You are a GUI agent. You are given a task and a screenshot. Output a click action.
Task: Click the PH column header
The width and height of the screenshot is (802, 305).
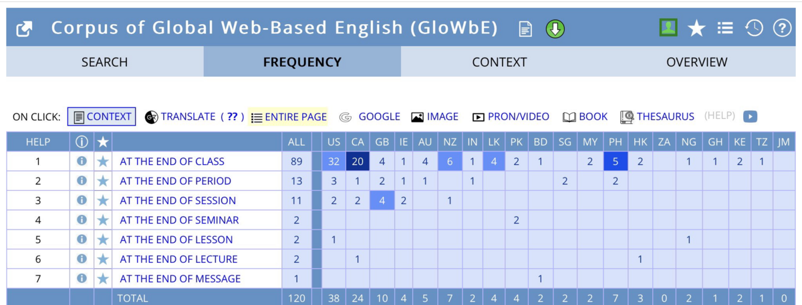615,141
